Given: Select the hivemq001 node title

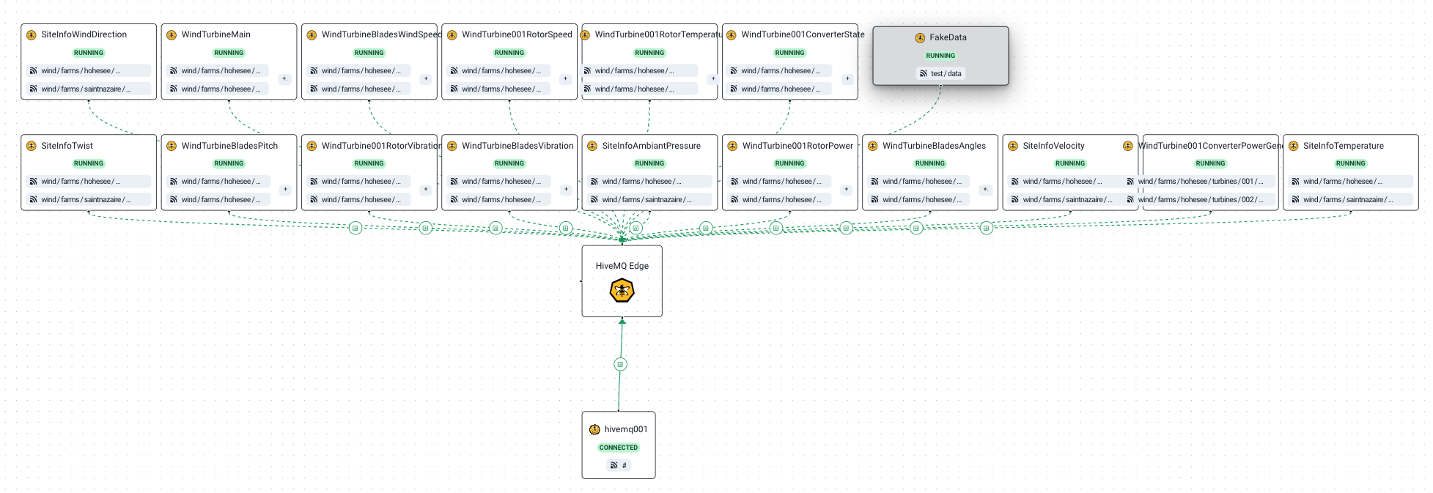Looking at the screenshot, I should (626, 429).
